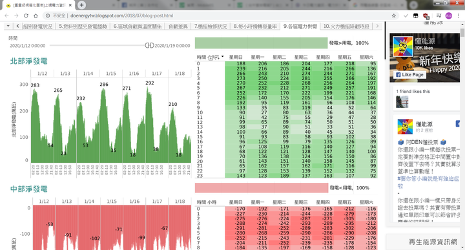This screenshot has height=250, width=465.
Task: Click the friend's profile thumbnail
Action: (x=402, y=101)
